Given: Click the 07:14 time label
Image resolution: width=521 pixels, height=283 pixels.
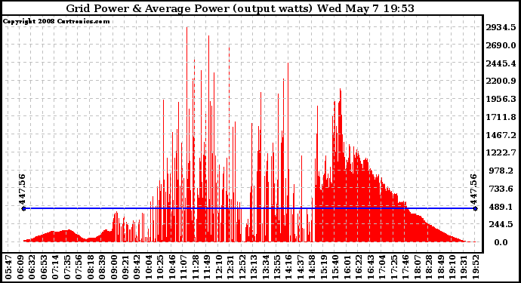Looking at the screenshot, I should coord(55,267).
